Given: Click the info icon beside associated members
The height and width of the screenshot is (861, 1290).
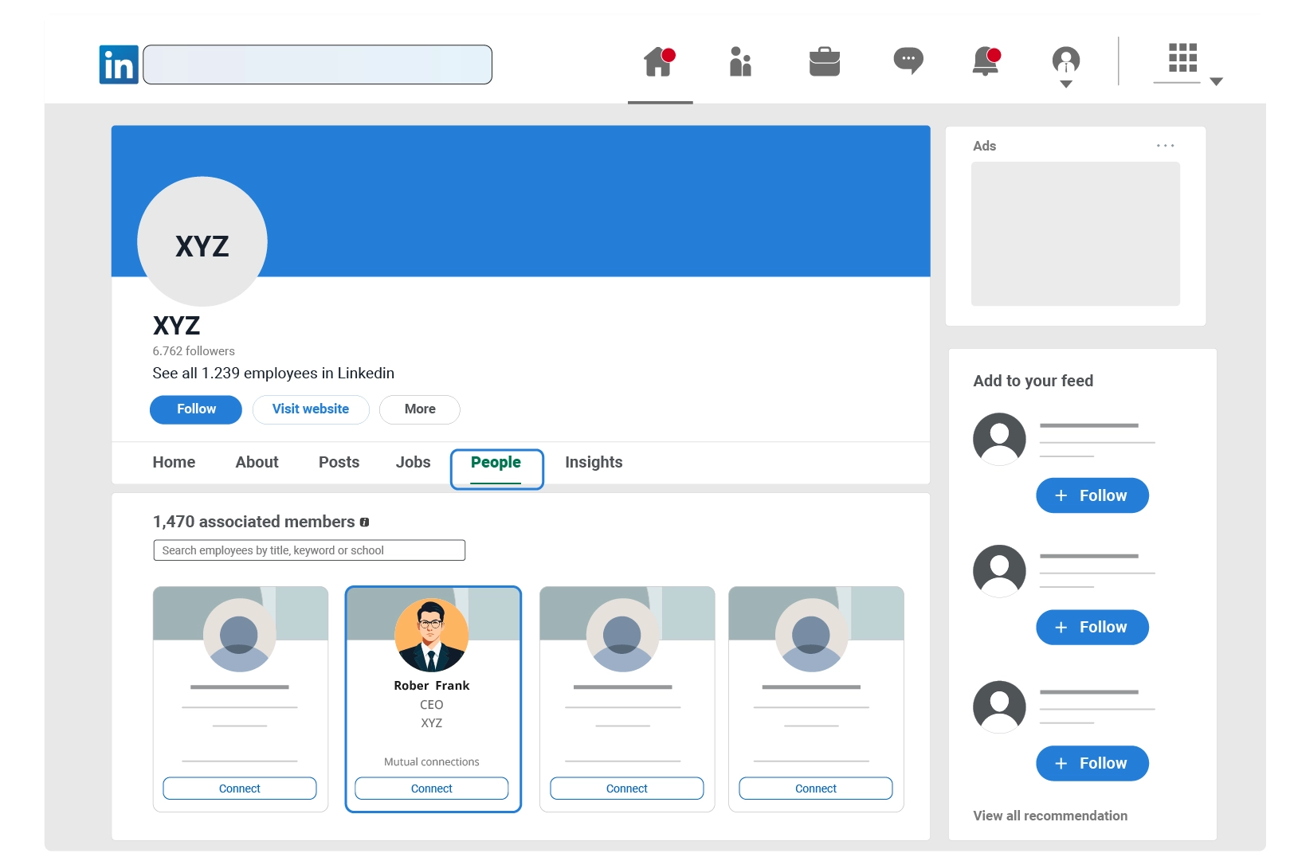Looking at the screenshot, I should [x=365, y=522].
